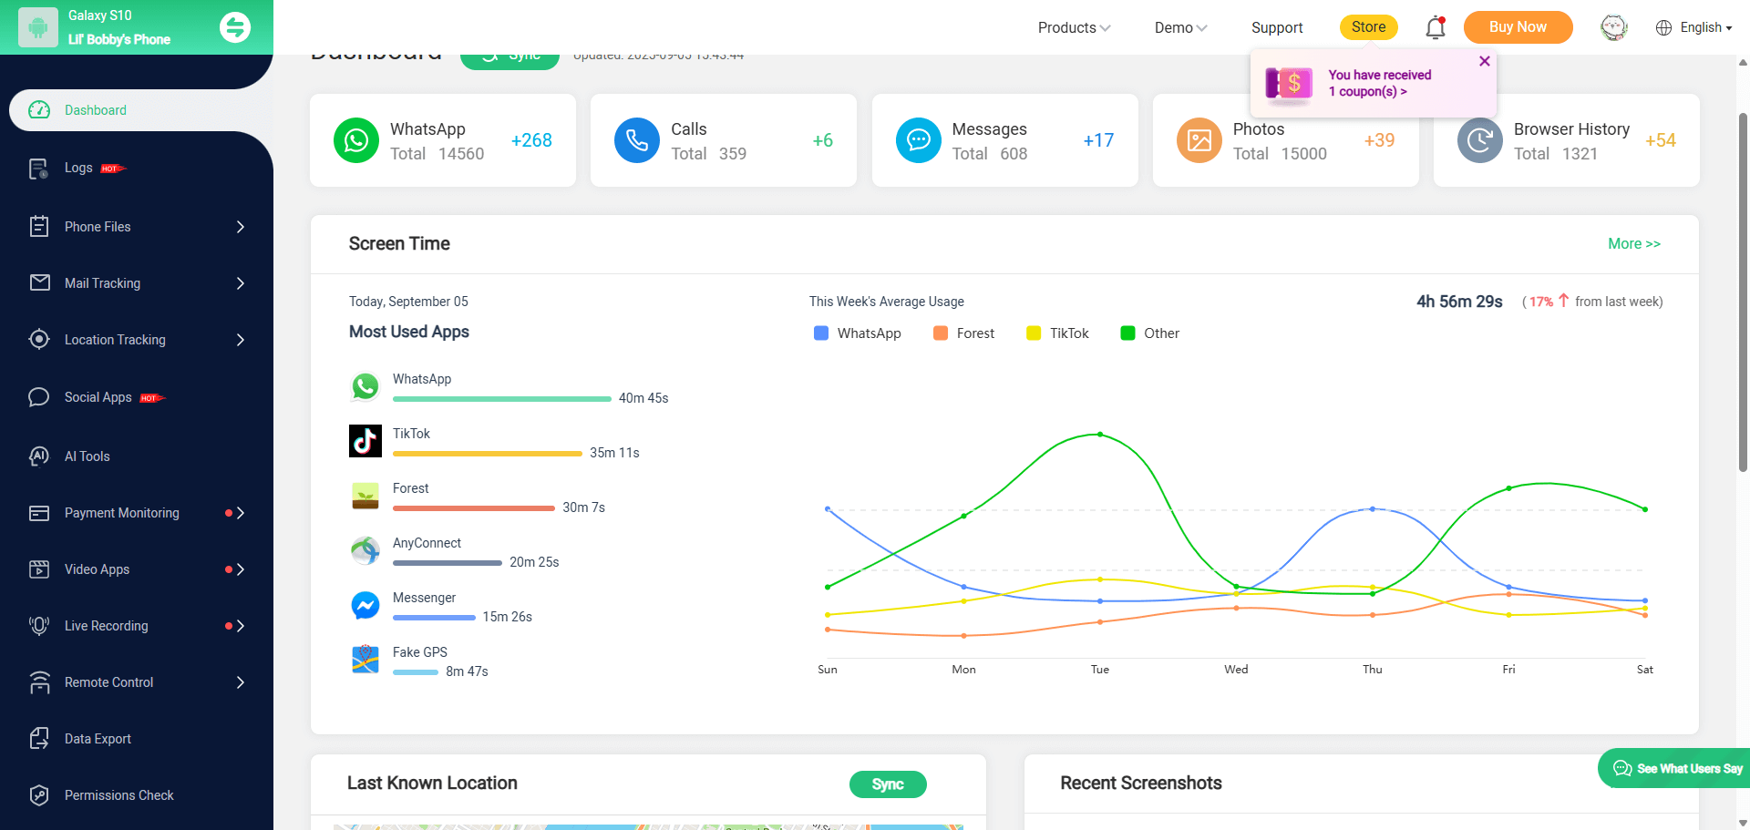Click Sync in Last Known Location
1750x830 pixels.
pyautogui.click(x=888, y=784)
